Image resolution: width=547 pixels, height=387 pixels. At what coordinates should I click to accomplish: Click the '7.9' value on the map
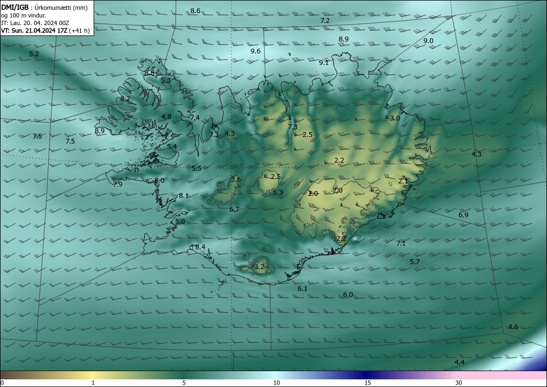click(118, 184)
